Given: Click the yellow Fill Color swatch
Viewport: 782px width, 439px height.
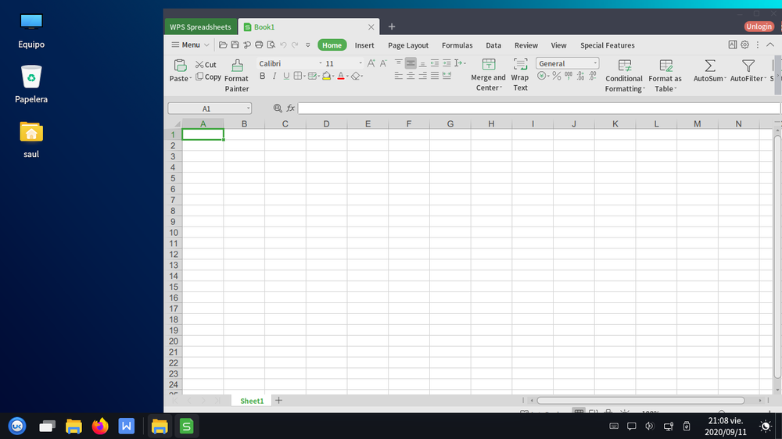Looking at the screenshot, I should 326,76.
